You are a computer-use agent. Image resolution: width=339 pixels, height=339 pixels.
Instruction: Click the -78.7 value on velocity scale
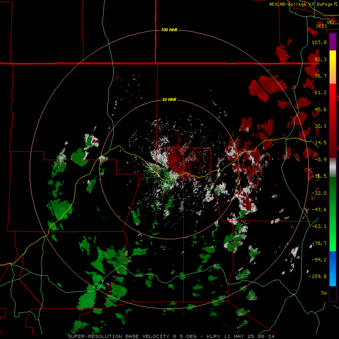tap(319, 243)
